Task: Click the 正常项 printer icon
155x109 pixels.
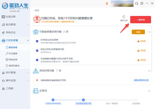Action: [36, 91]
